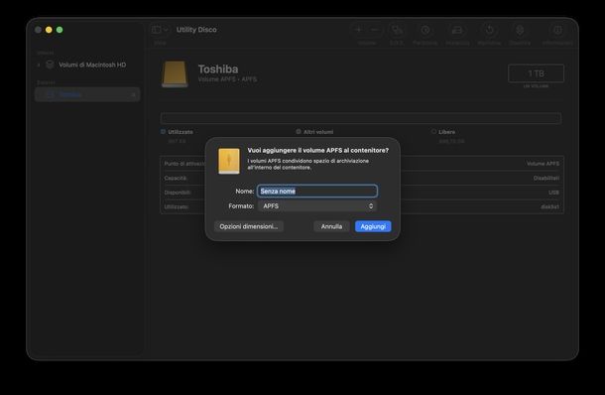This screenshot has height=395, width=605.
Task: Expand Volumi di Macintosh HD in sidebar
Action: [39, 65]
